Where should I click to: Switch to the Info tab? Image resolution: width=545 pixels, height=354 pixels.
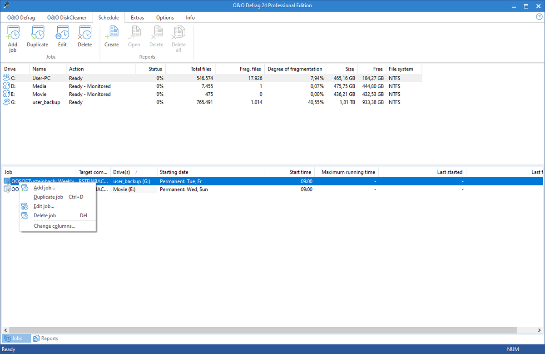pos(190,17)
